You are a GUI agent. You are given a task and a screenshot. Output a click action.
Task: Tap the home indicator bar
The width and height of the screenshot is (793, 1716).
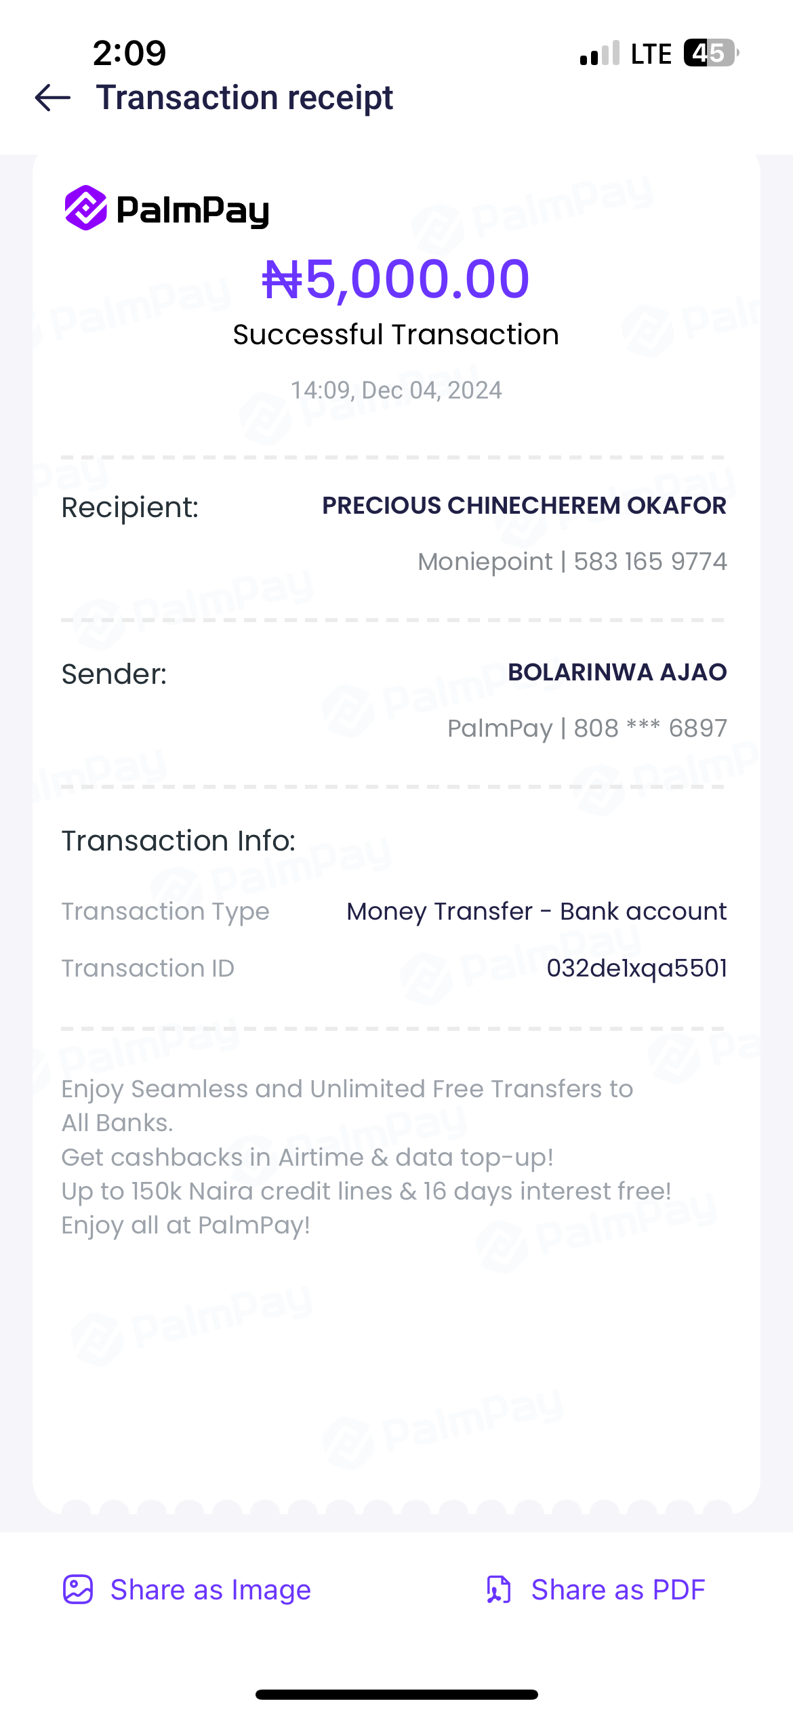396,1694
